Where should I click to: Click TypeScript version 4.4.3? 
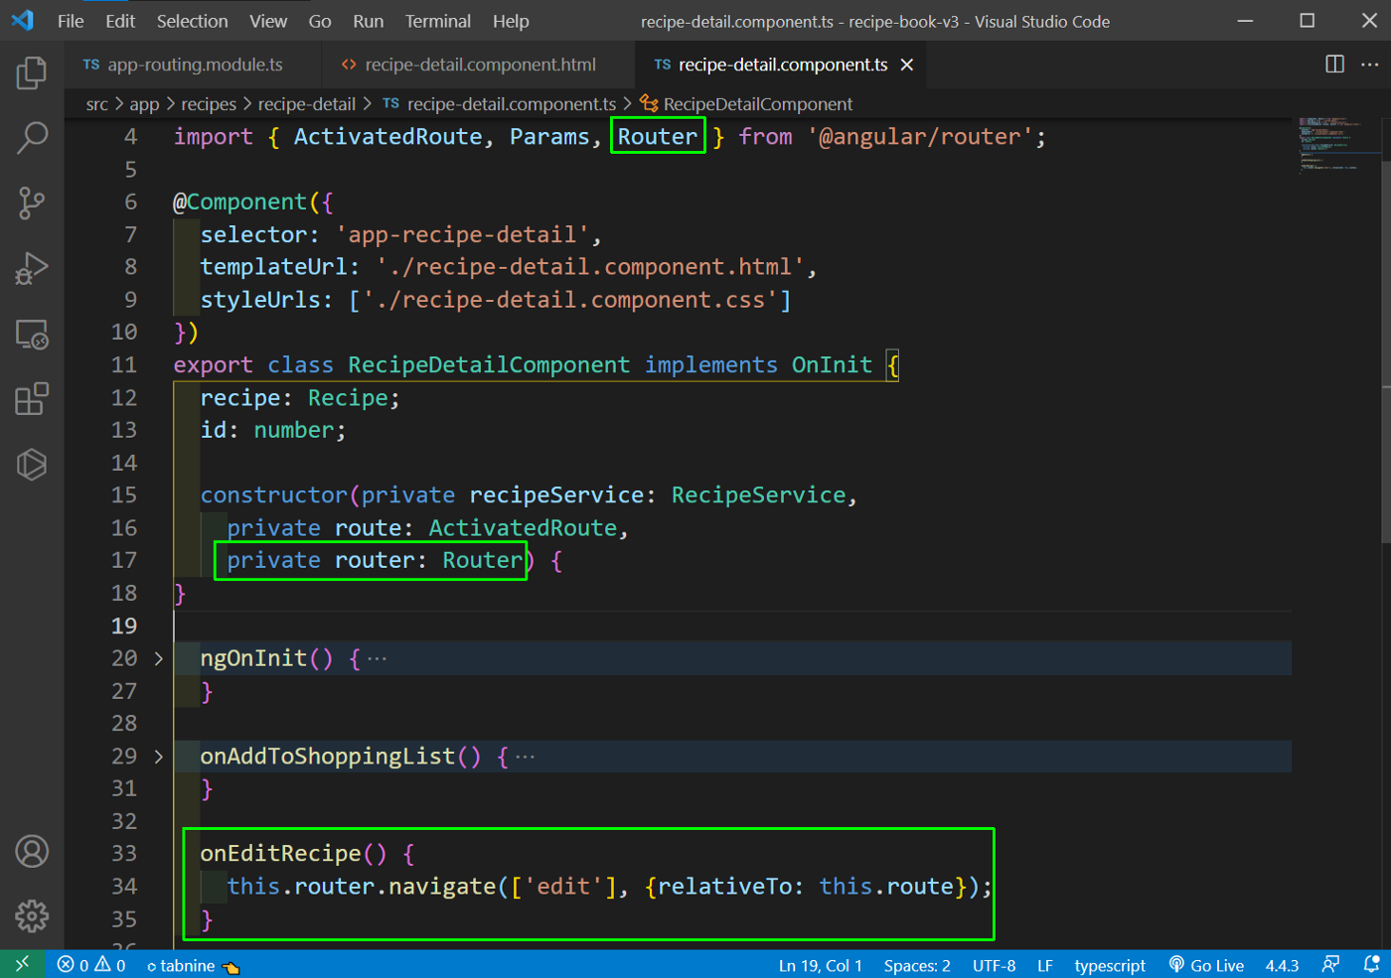pos(1282,965)
